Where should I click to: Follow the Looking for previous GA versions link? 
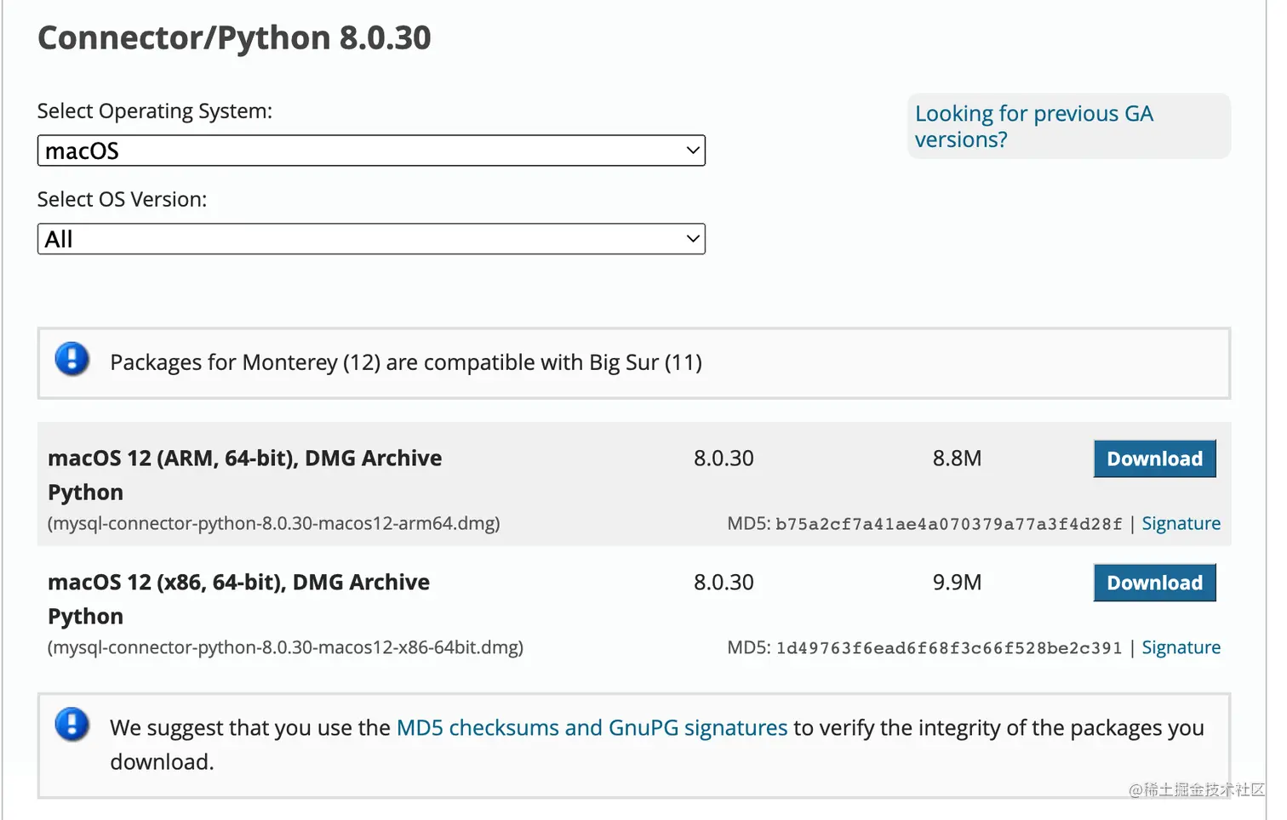1033,126
